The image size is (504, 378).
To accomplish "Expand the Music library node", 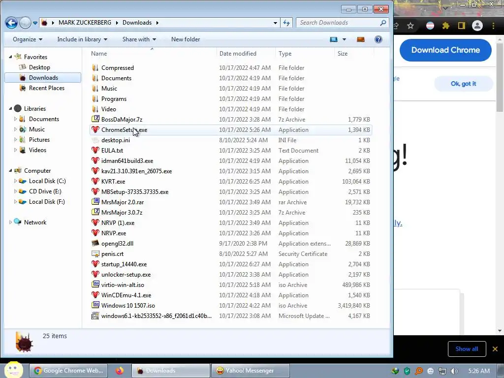I will (15, 129).
